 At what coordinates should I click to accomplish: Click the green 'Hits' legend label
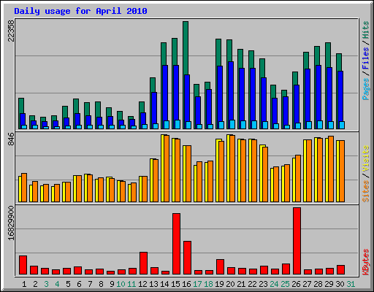point(365,30)
